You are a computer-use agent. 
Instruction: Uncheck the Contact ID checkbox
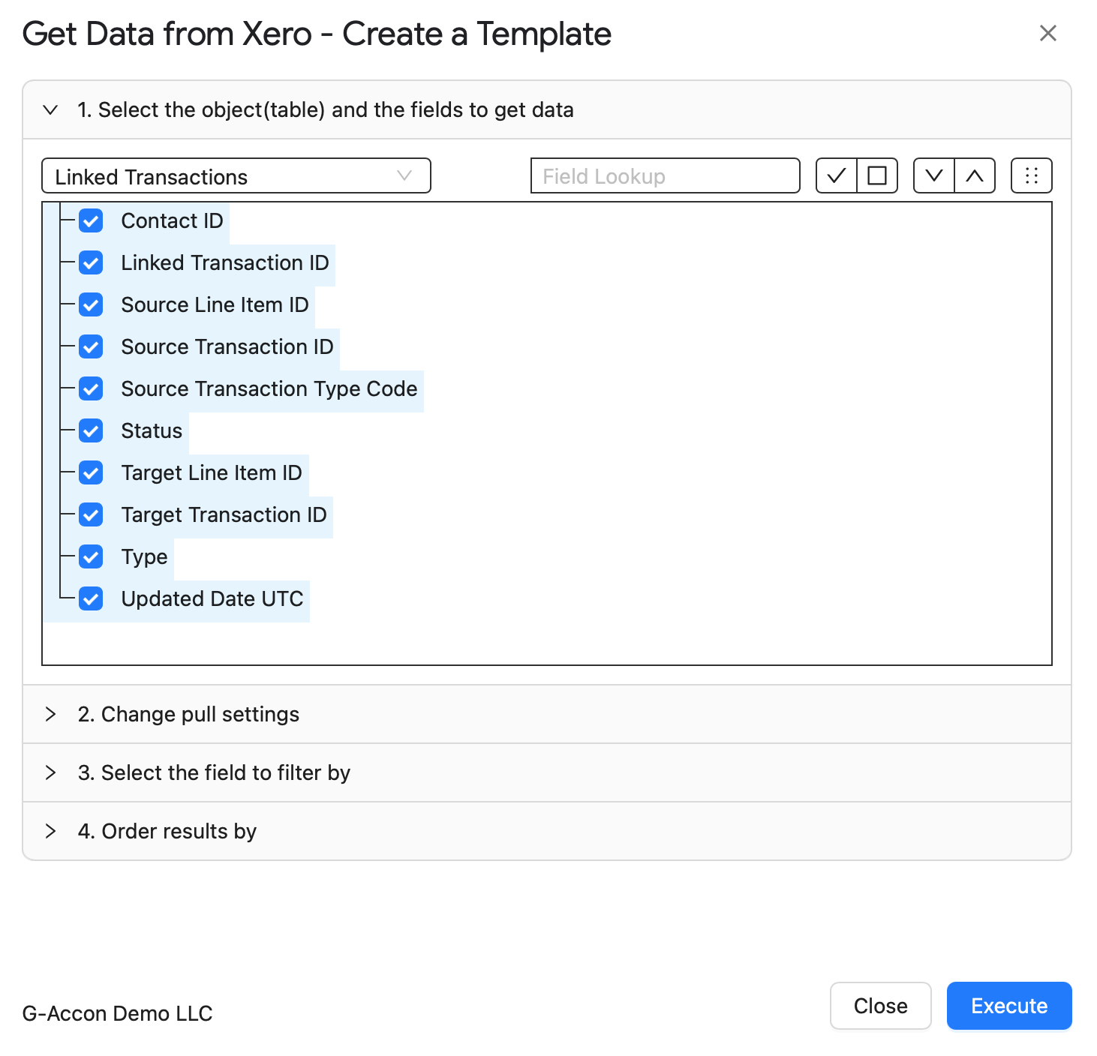pyautogui.click(x=91, y=220)
